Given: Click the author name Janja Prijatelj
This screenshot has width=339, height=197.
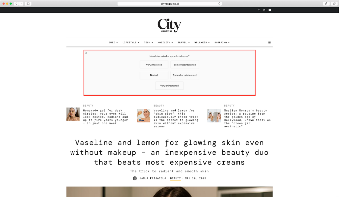Looking at the screenshot, I should pos(153,178).
